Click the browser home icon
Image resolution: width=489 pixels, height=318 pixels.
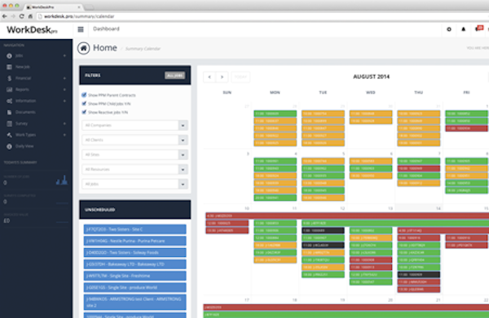click(30, 16)
